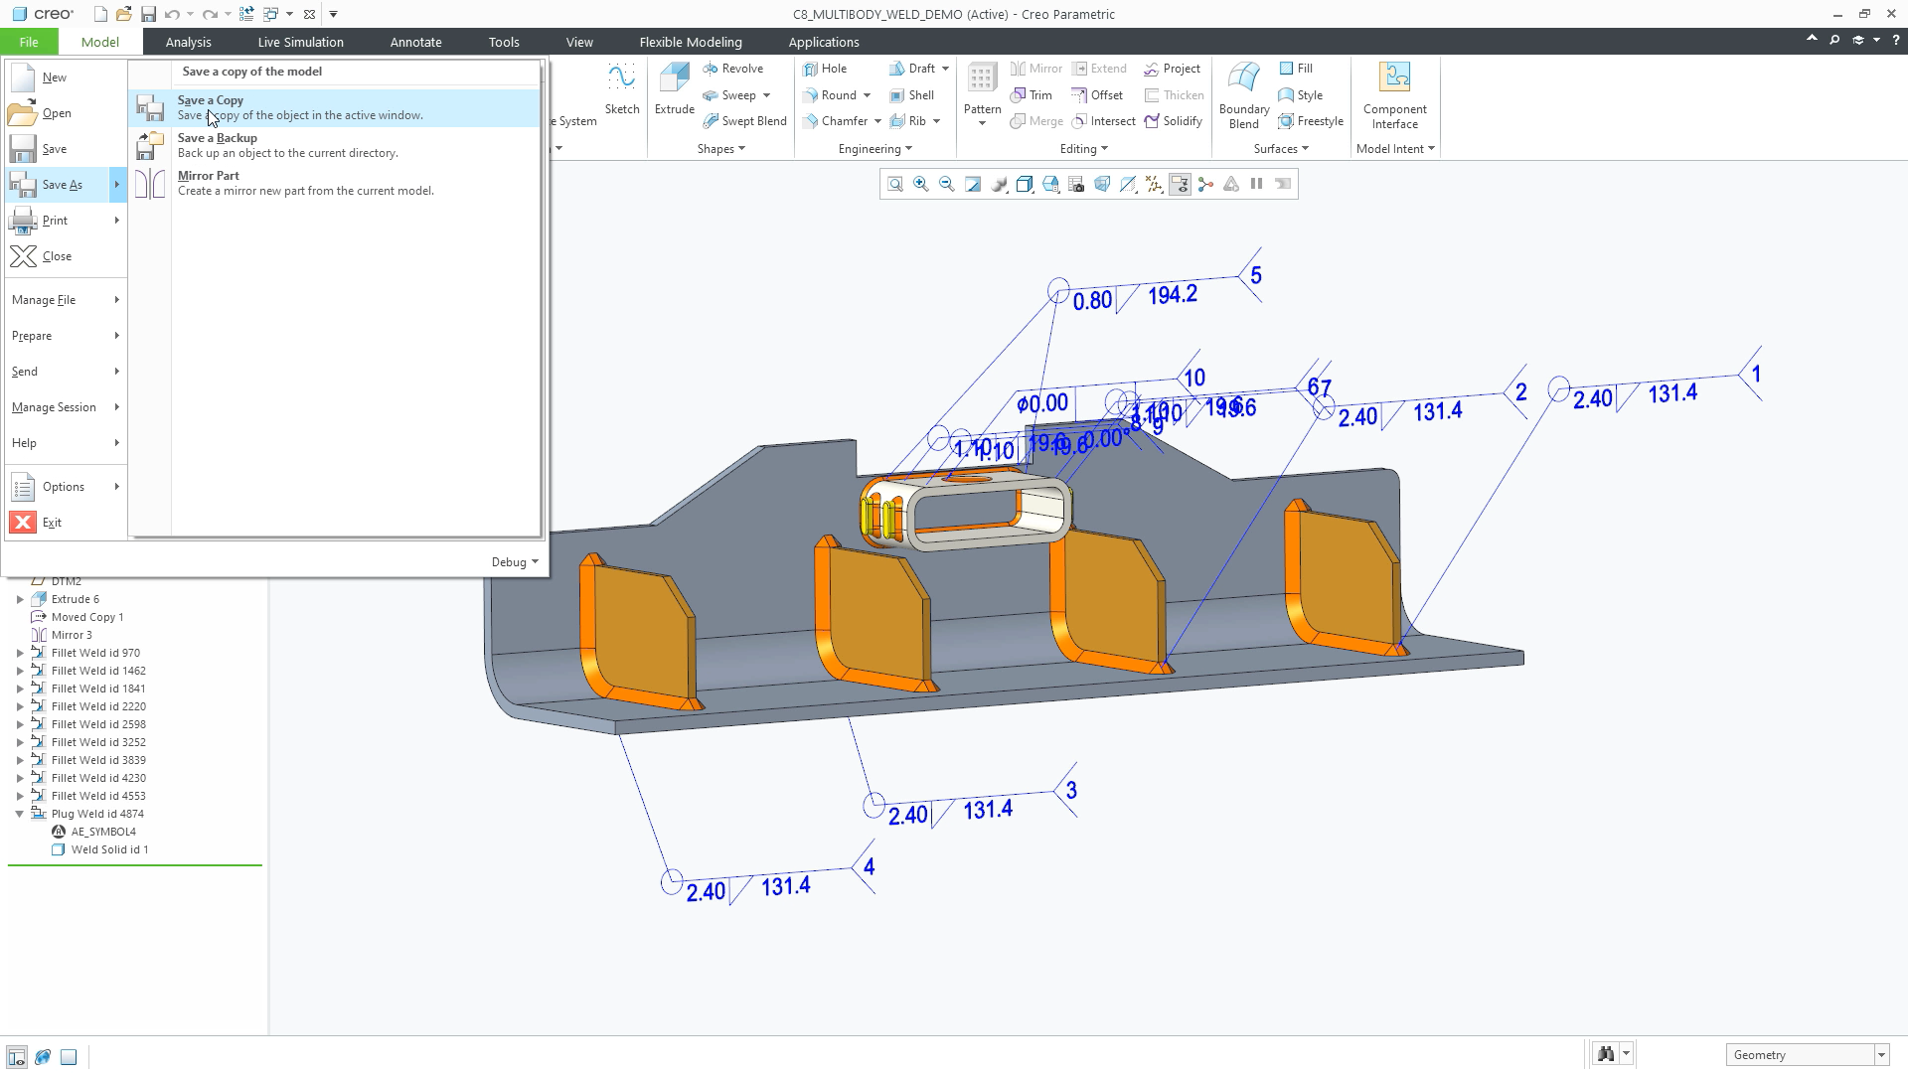Click Options in the File menu
The height and width of the screenshot is (1073, 1908).
(66, 487)
